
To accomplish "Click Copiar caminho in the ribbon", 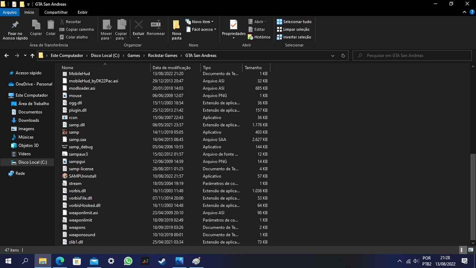I will tap(77, 29).
